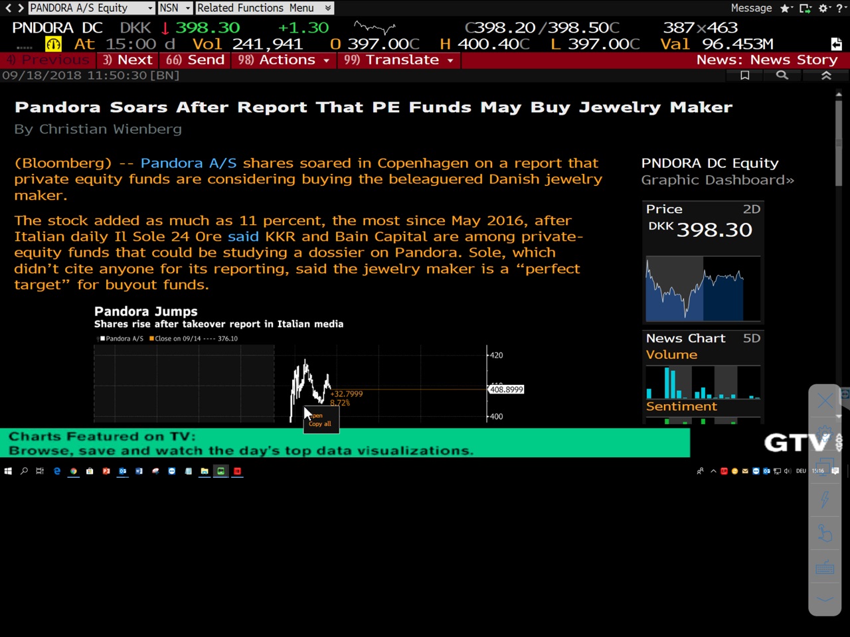
Task: Open the keyboard icon in remote toolbar
Action: click(x=825, y=568)
